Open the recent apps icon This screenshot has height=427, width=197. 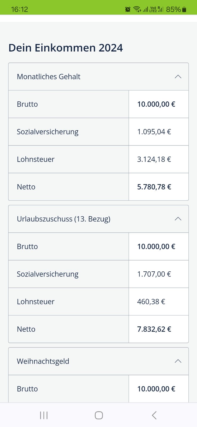pyautogui.click(x=44, y=415)
